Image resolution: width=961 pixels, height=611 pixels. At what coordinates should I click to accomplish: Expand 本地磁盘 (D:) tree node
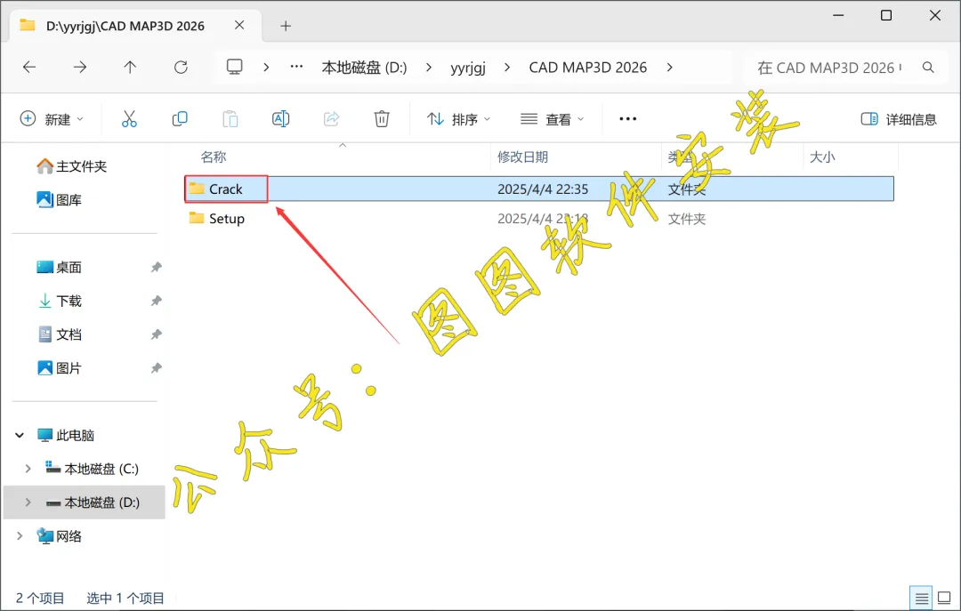point(28,502)
